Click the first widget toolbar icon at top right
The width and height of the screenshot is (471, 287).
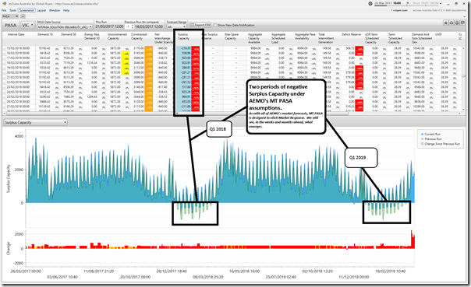tap(446, 23)
